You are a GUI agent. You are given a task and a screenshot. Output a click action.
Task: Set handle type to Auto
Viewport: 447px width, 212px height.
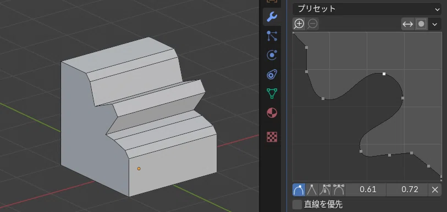(299, 189)
